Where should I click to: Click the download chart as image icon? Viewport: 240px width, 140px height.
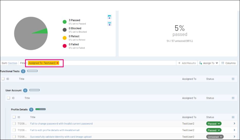[109, 17]
